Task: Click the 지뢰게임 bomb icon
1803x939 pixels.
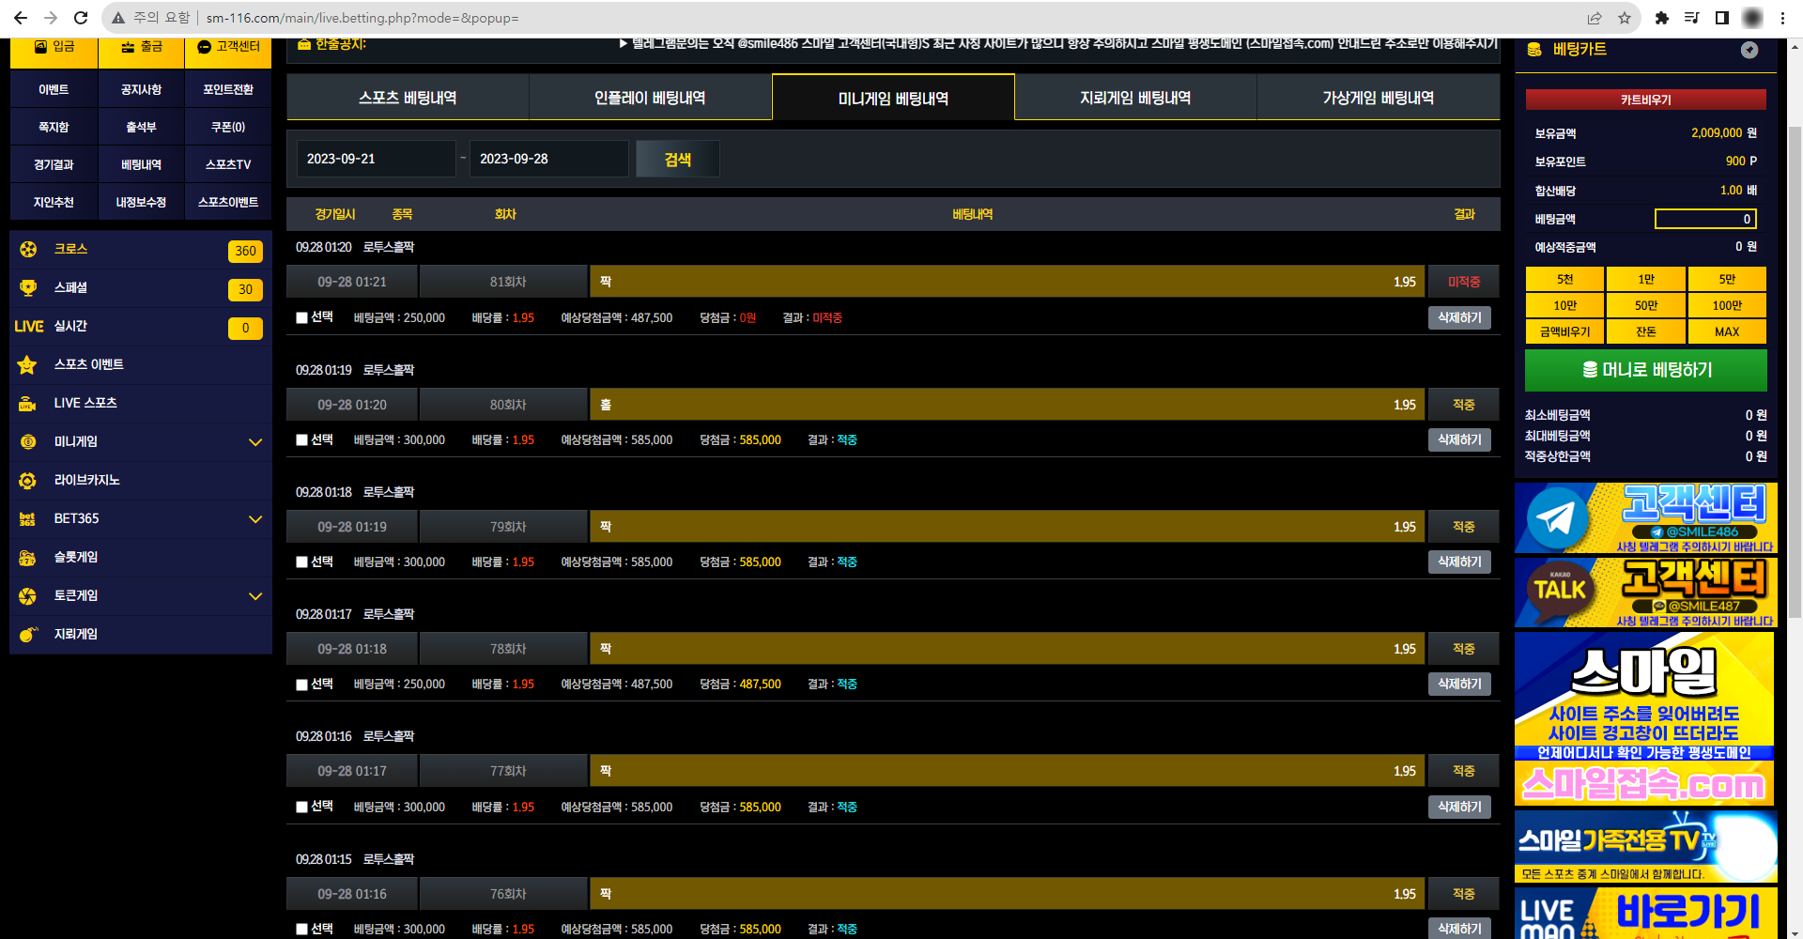Action: 28,634
